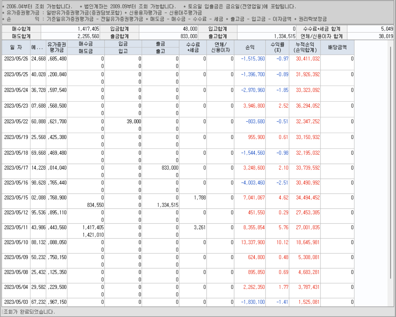Viewport: 396px width, 317px height.
Task: Click the 연체/신용이자 합계 value 38,019
Action: click(386, 36)
